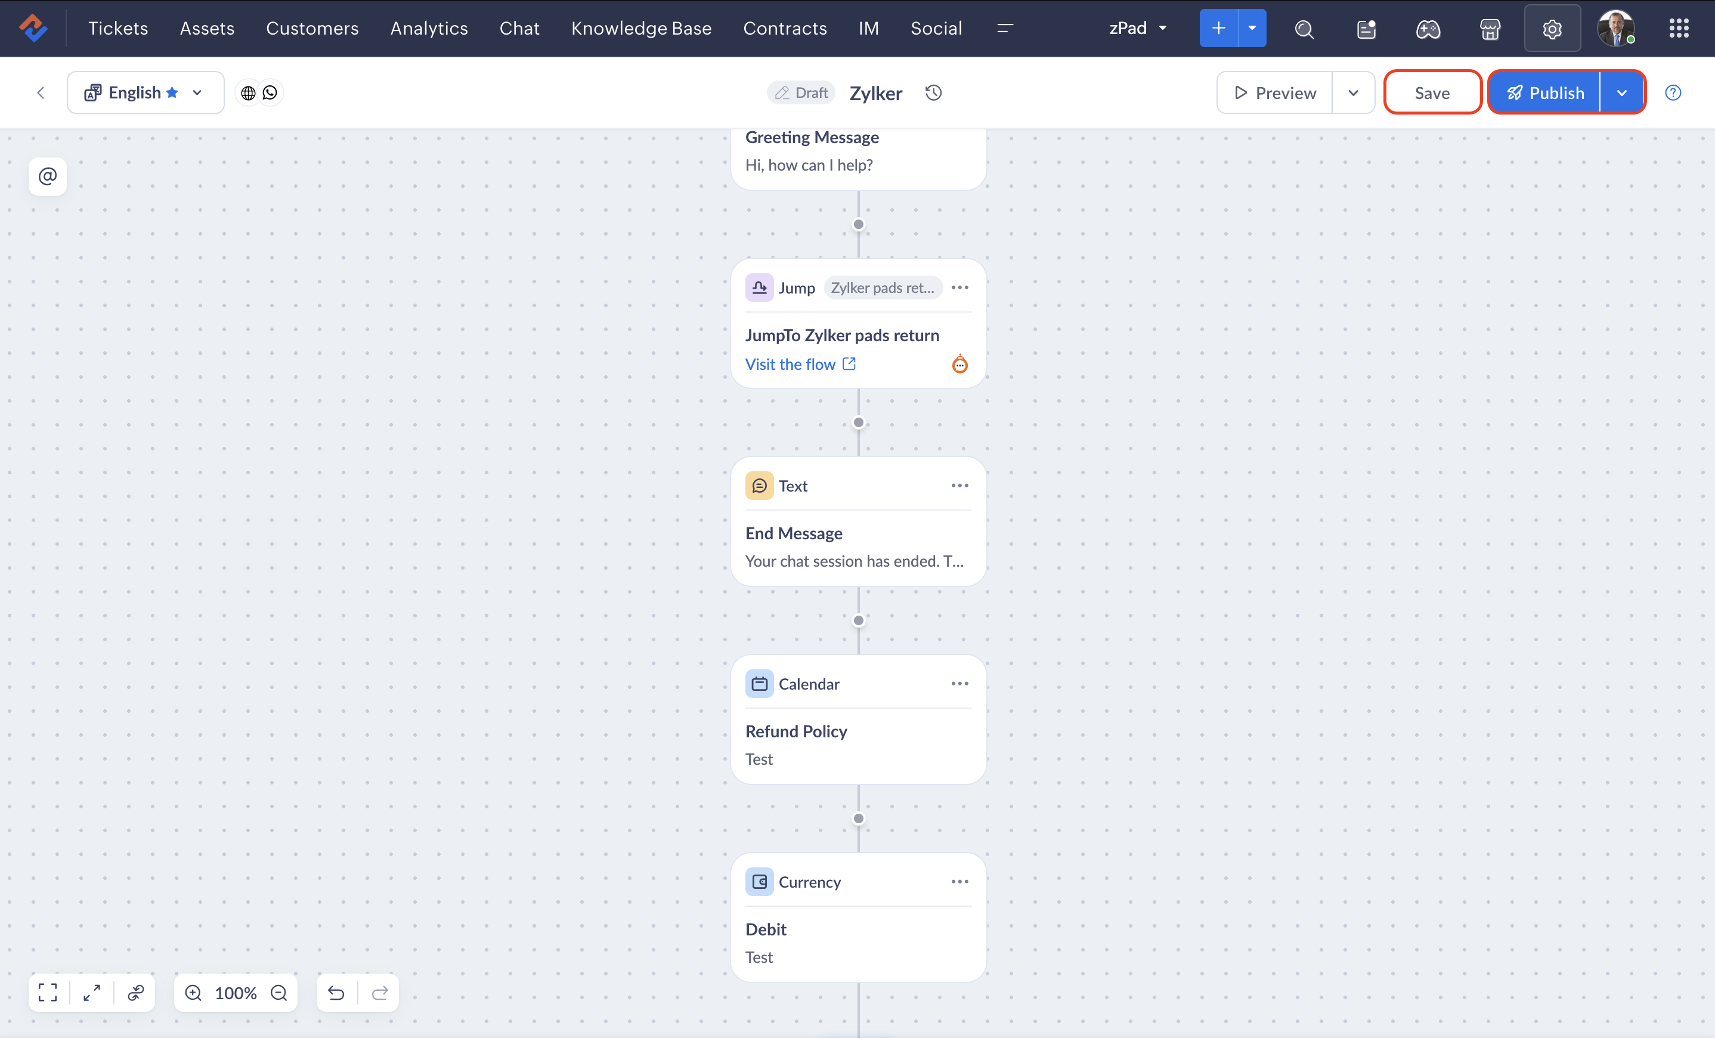Viewport: 1715px width, 1038px height.
Task: Expand the Preview options chevron
Action: (x=1352, y=92)
